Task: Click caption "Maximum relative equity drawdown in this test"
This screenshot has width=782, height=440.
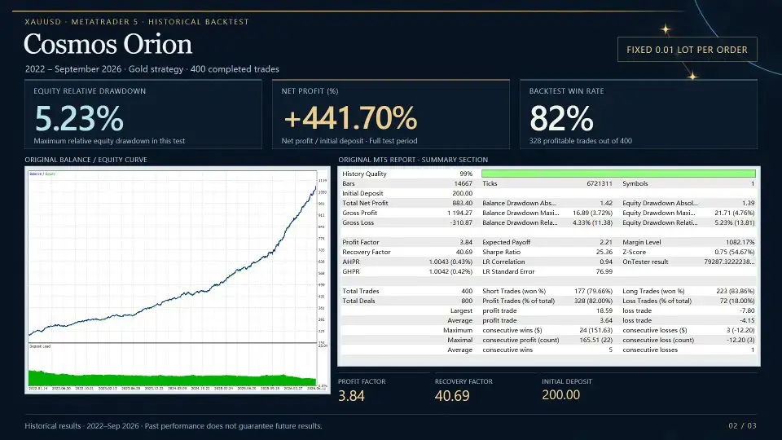Action: 109,141
